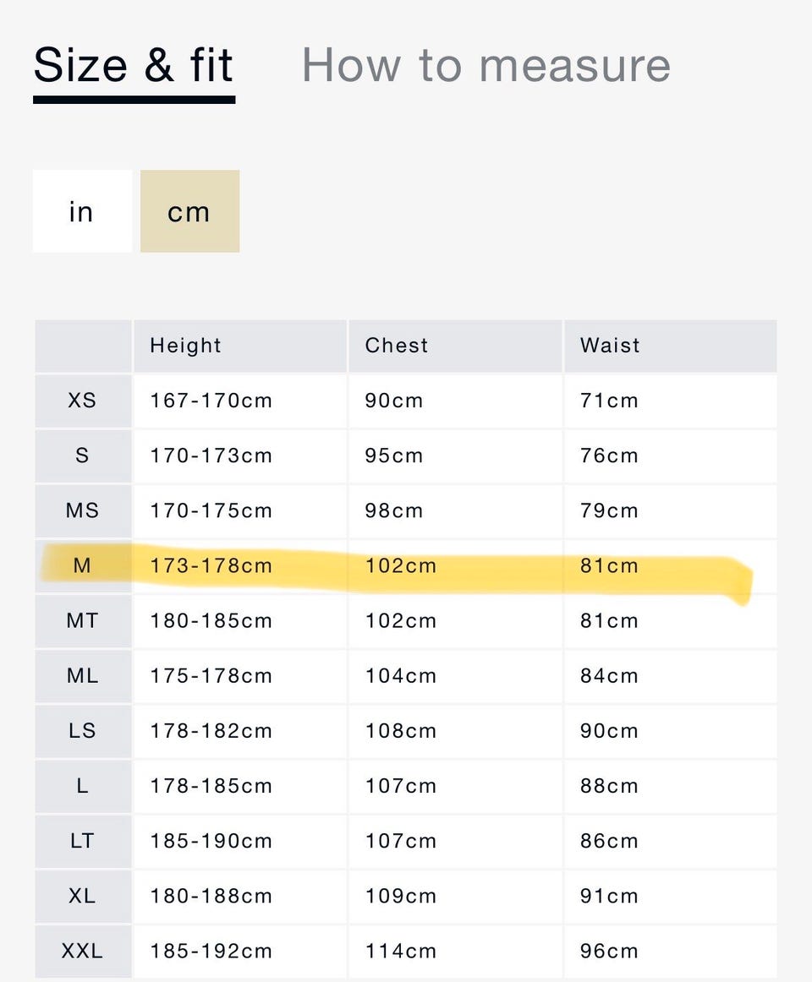Select the ML size row label
Viewport: 812px width, 982px height.
[x=82, y=676]
